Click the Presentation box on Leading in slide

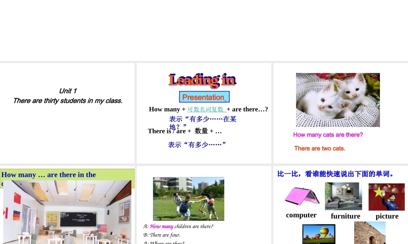click(204, 97)
